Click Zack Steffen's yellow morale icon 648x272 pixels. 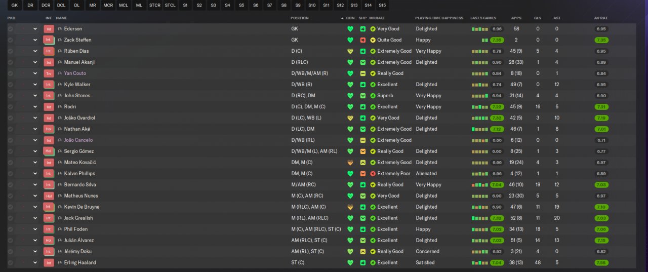coord(373,40)
